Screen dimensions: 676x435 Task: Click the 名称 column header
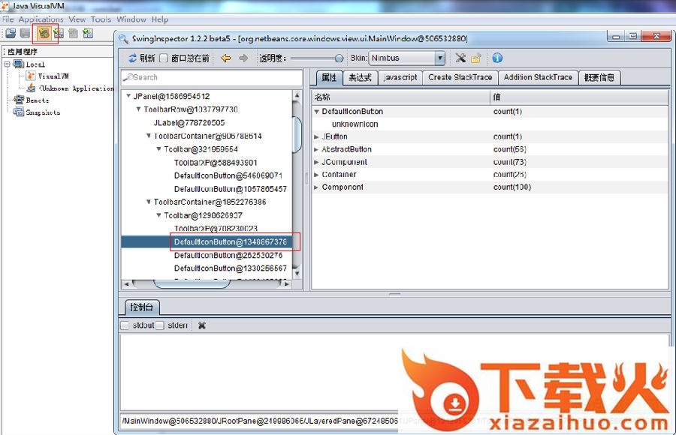[x=401, y=97]
